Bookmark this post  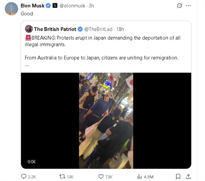(x=178, y=177)
